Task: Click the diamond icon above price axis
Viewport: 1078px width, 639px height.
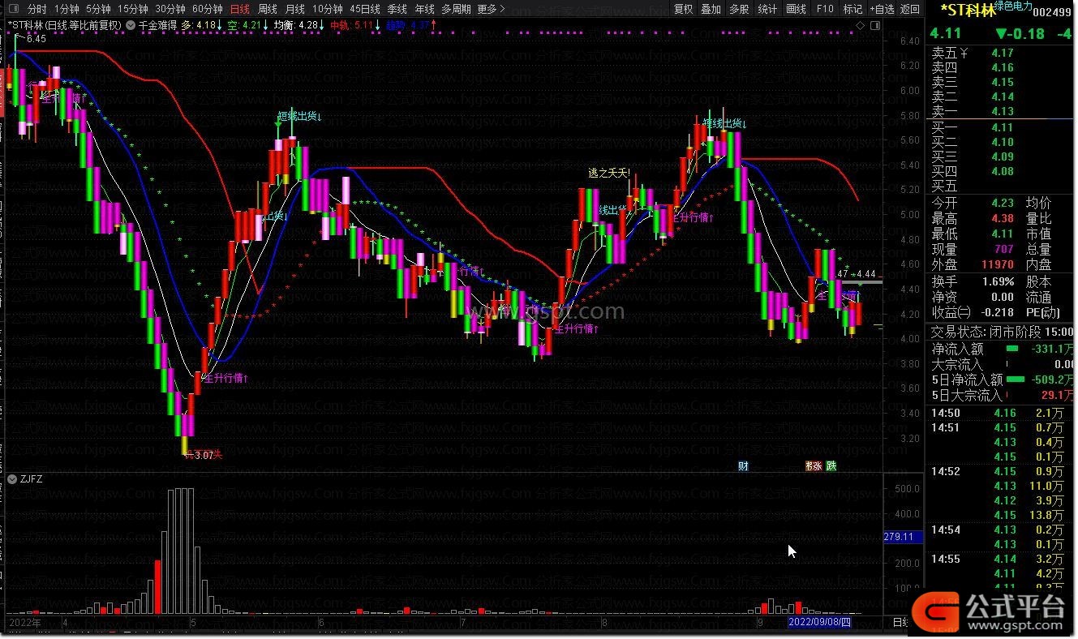Action: pos(861,25)
